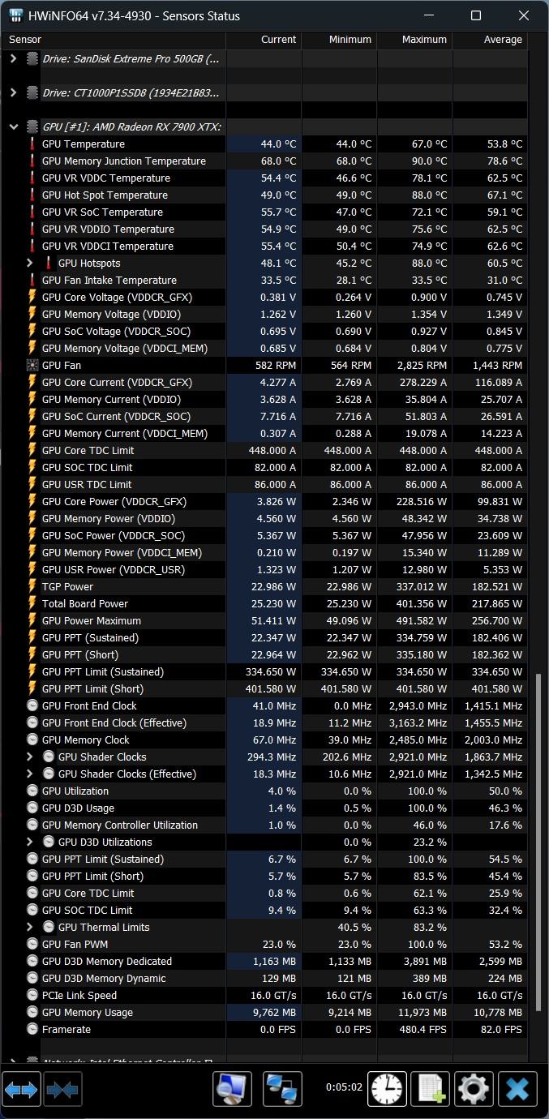The image size is (549, 1119).
Task: Click the round icon beside PCIe Link Speed
Action: pos(32,996)
